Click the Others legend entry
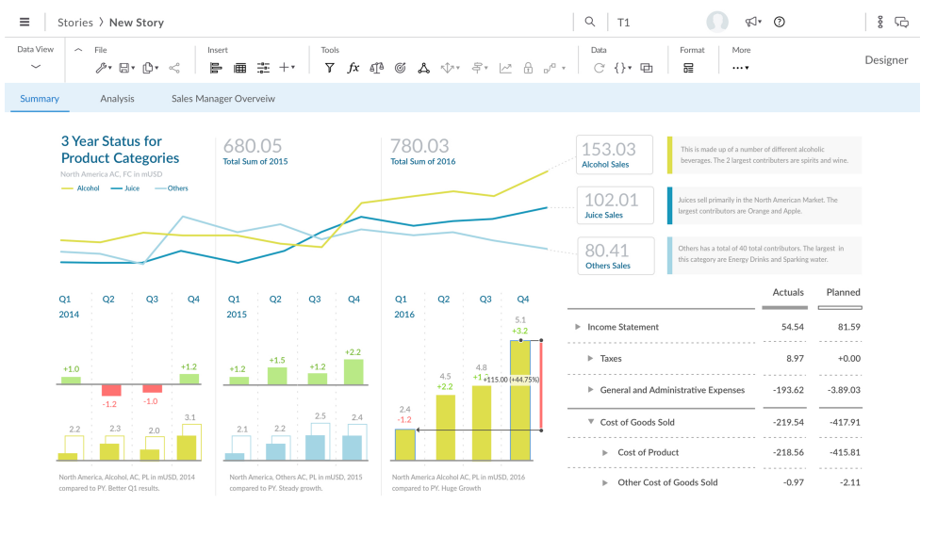 (x=172, y=188)
